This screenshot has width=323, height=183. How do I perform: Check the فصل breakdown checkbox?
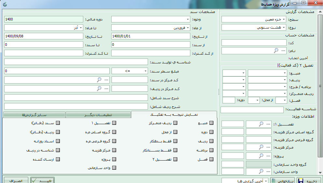click(211, 159)
